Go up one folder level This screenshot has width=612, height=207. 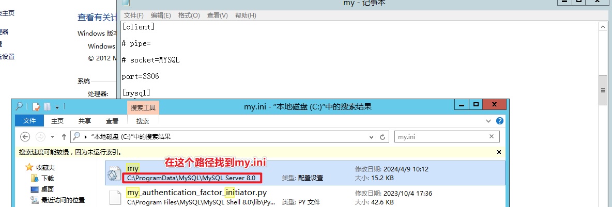(64, 137)
